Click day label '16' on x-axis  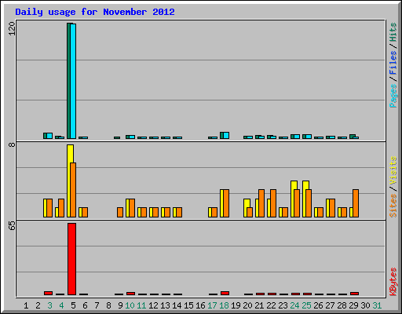tap(200, 305)
